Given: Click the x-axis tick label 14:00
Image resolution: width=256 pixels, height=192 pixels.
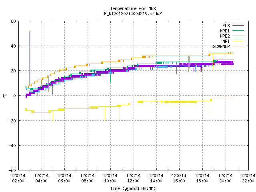Looking at the screenshot, I should pyautogui.click(x=156, y=181).
